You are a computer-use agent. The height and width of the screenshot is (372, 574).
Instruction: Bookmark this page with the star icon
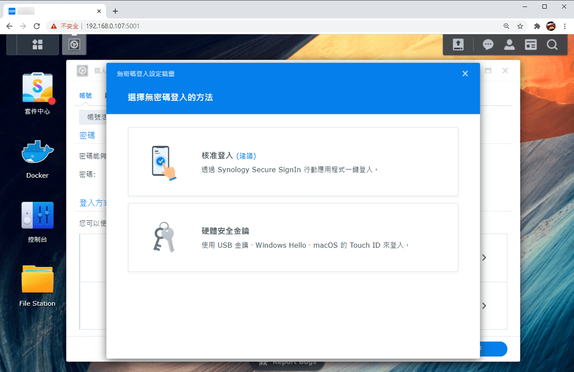(x=520, y=26)
